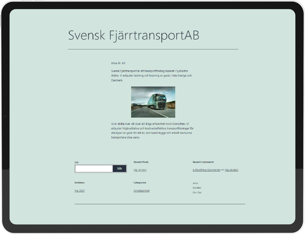
Task: Click the Archives heading
Action: [x=79, y=183]
